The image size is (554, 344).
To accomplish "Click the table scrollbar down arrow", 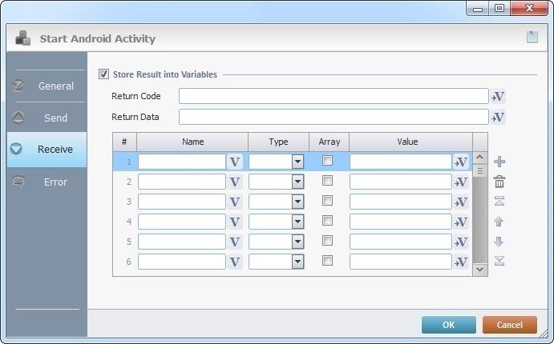I will (x=479, y=270).
